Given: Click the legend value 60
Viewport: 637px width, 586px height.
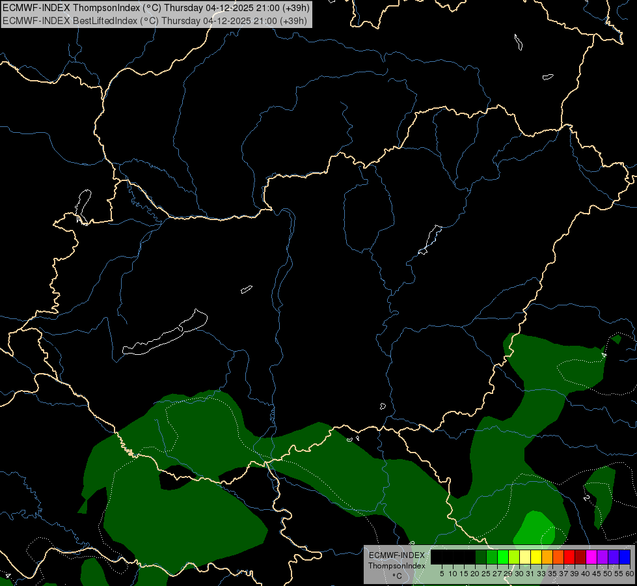Looking at the screenshot, I should click(x=630, y=574).
